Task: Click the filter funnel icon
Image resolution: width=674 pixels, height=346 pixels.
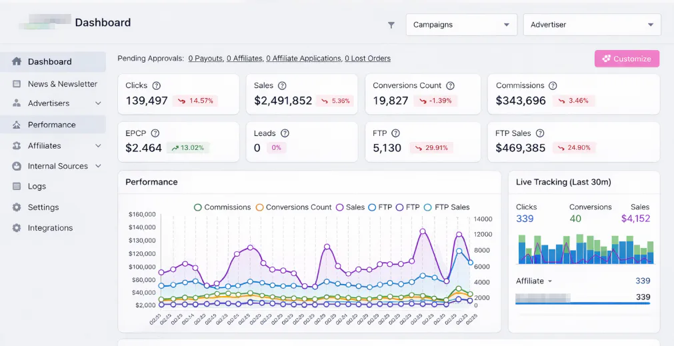Action: (x=391, y=25)
